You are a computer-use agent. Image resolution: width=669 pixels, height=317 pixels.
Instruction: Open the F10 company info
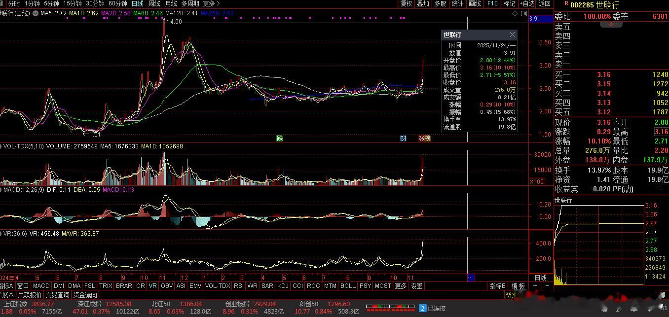click(492, 3)
